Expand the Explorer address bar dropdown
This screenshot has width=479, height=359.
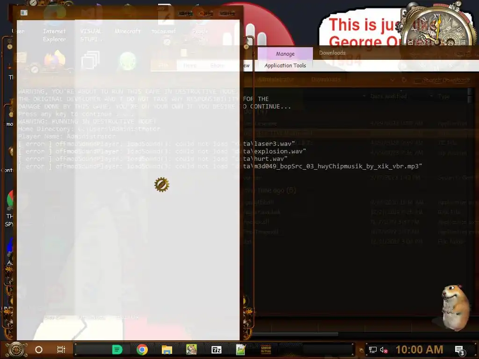(x=392, y=80)
